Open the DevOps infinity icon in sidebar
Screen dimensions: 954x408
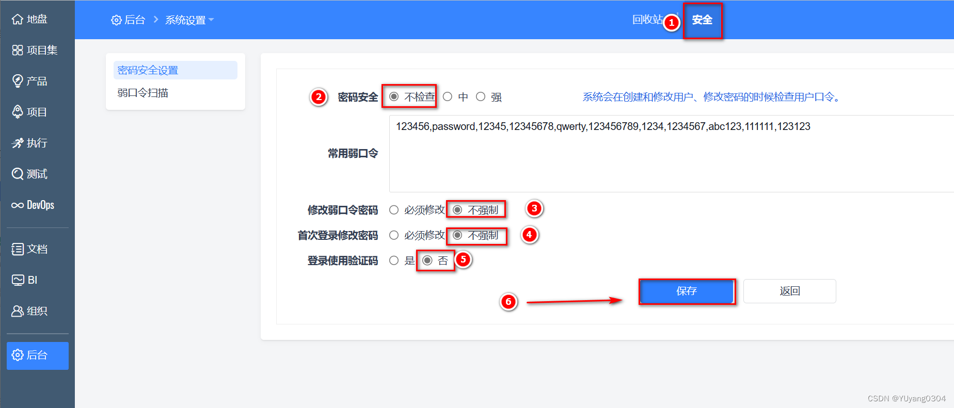(18, 205)
